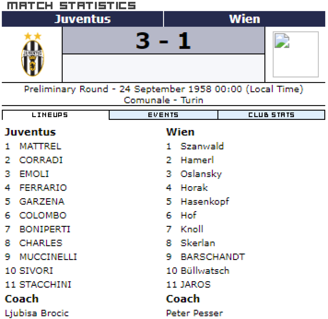This screenshot has width=328, height=319.
Task: Click the Wien team name header
Action: point(244,19)
